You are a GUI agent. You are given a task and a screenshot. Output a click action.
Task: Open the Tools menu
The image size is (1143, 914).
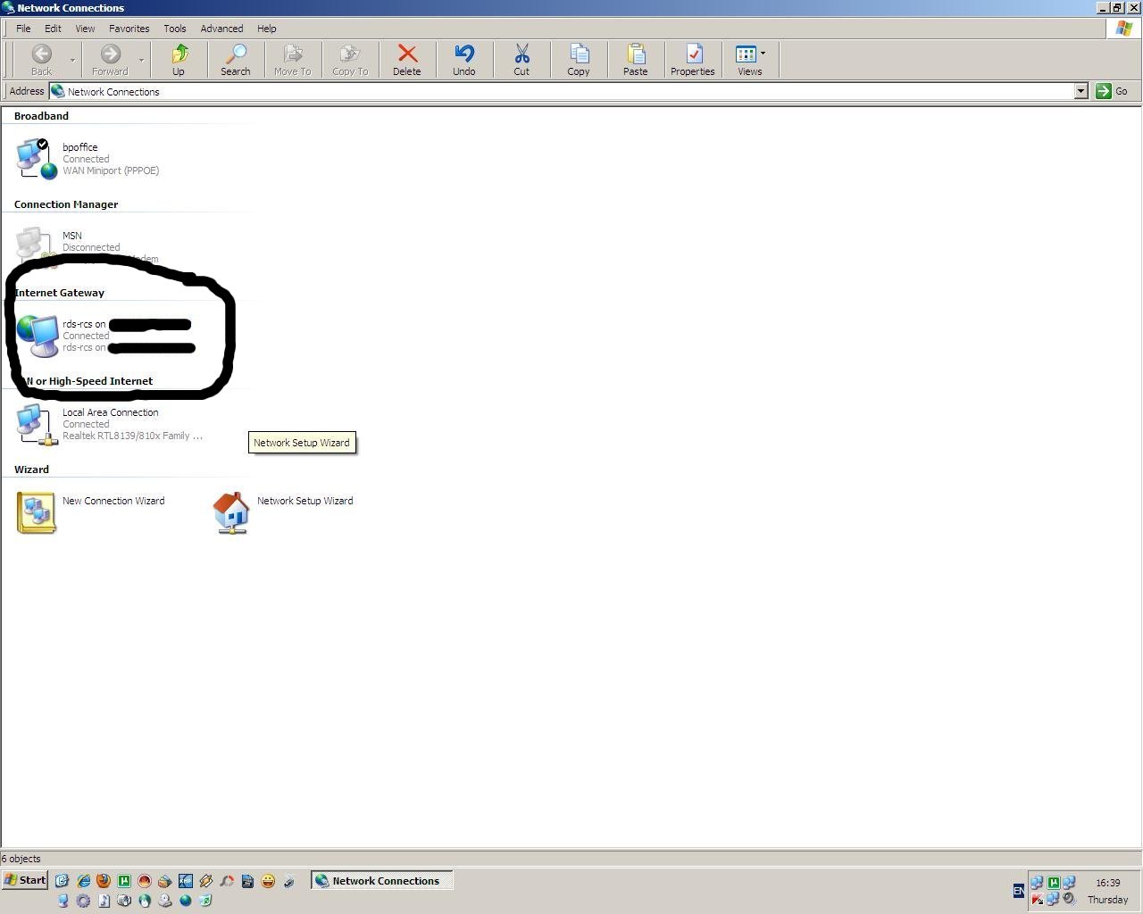(174, 29)
